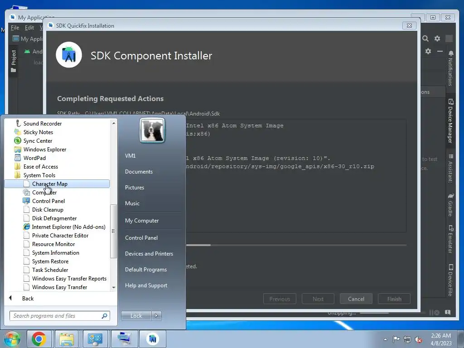Open the Assistant side tab
This screenshot has height=348, width=464.
pyautogui.click(x=450, y=169)
